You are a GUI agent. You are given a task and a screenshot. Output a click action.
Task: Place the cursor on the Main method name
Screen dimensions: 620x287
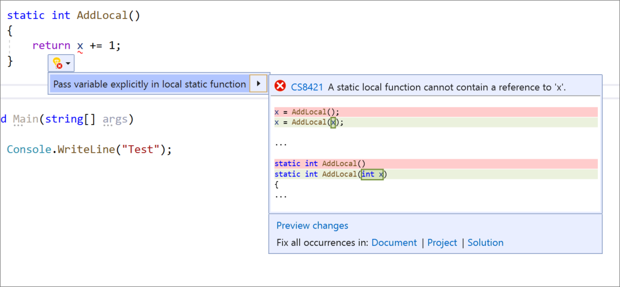click(25, 119)
